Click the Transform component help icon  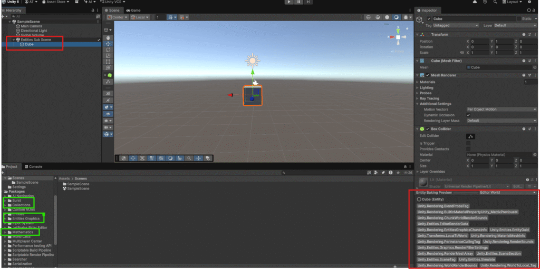(x=524, y=34)
